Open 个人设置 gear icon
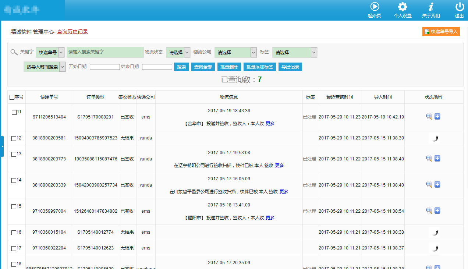468x269 pixels. [x=403, y=7]
